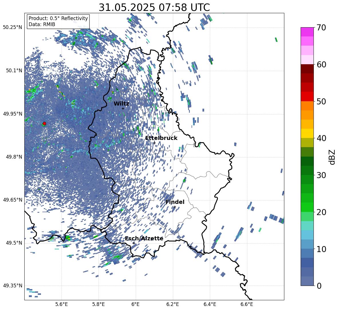Click the colorbar tick label '20'

click(x=321, y=212)
